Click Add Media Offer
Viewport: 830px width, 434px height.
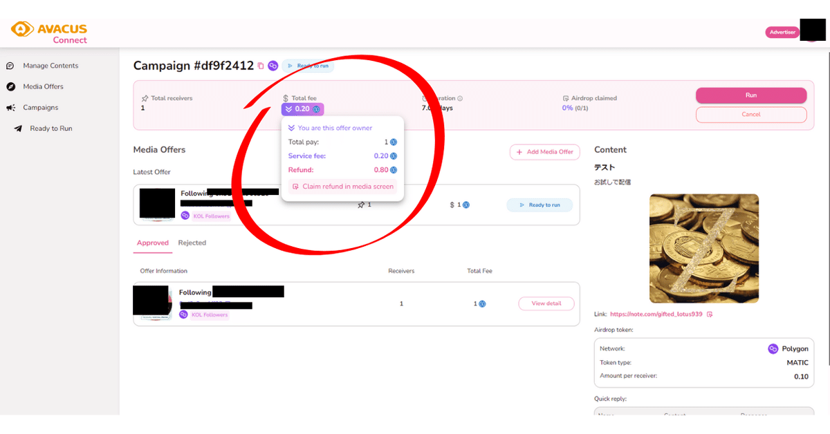pyautogui.click(x=545, y=152)
